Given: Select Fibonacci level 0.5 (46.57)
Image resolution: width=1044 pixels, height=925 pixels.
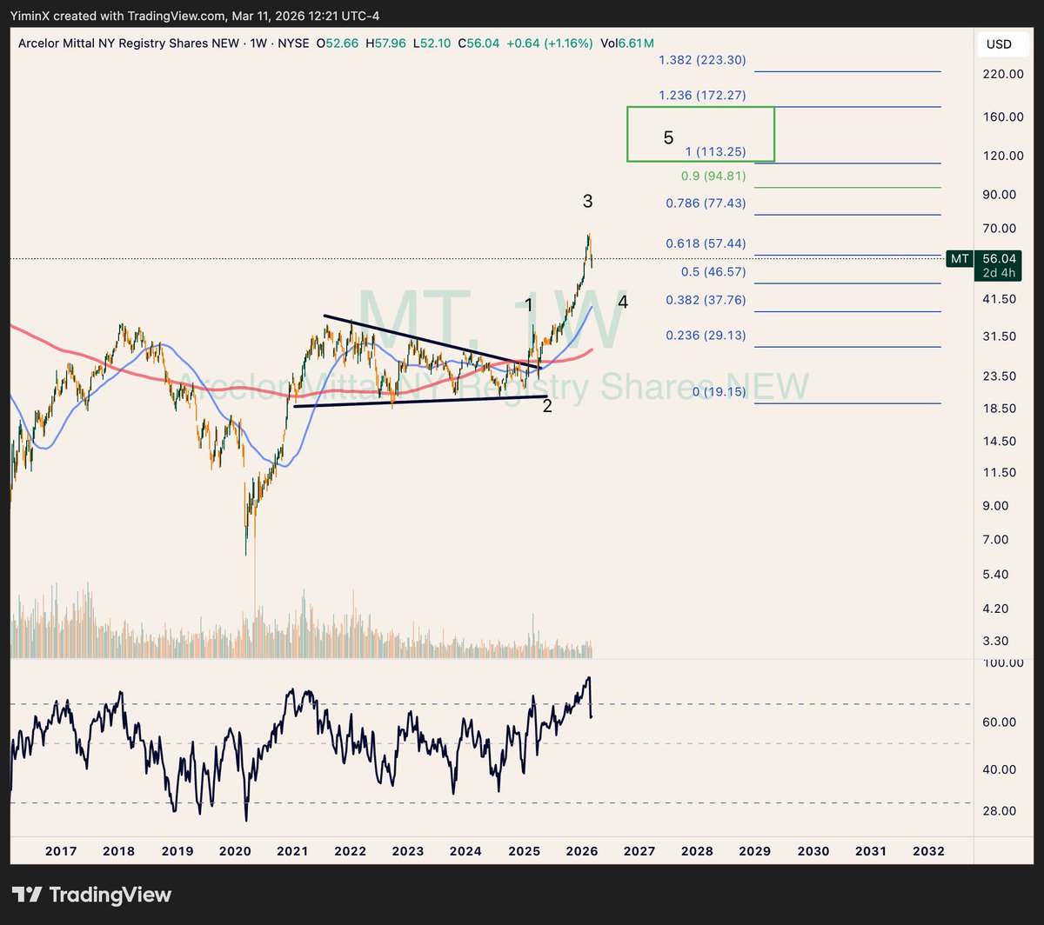Looking at the screenshot, I should point(713,272).
